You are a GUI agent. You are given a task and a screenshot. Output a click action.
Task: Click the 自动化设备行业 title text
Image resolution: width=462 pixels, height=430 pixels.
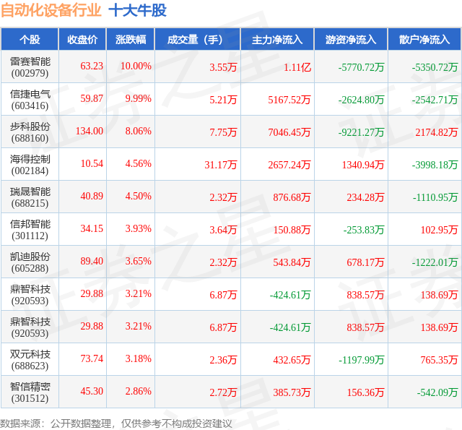click(x=51, y=11)
